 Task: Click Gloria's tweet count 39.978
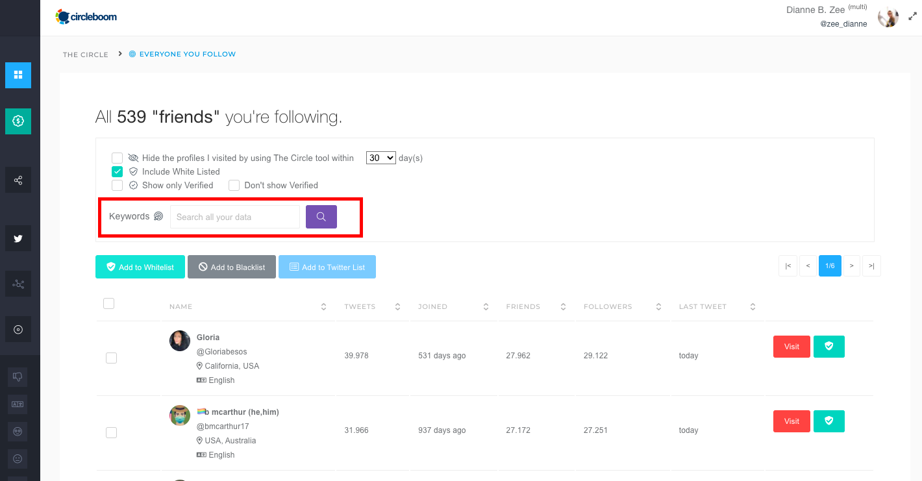point(356,356)
